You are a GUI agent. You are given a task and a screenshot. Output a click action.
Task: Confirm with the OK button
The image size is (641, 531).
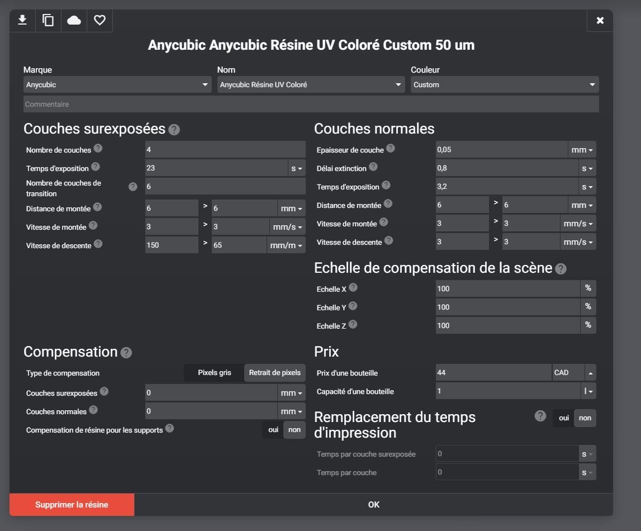point(373,505)
